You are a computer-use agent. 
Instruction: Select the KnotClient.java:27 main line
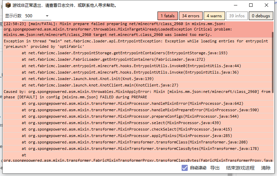[x=137, y=85]
